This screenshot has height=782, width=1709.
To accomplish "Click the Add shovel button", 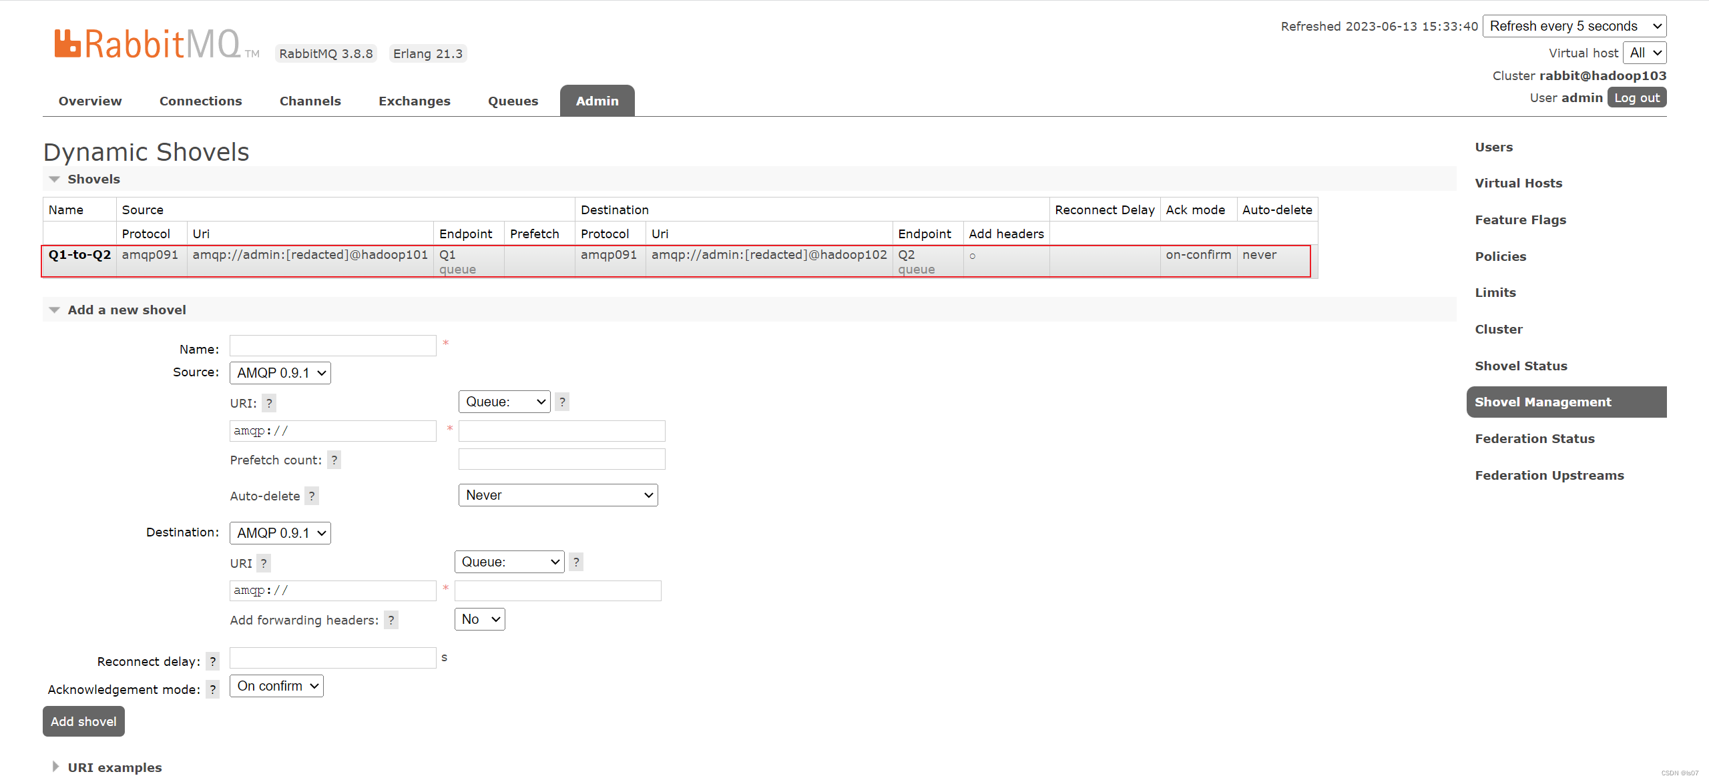I will pyautogui.click(x=83, y=721).
